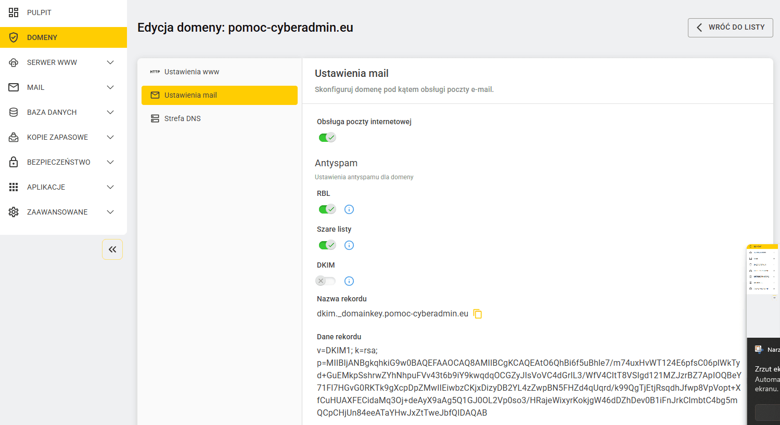This screenshot has width=780, height=425.
Task: Open the DKIM info tooltip icon
Action: 349,281
